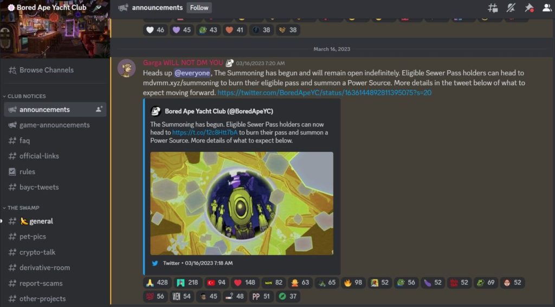The image size is (555, 307).
Task: Click the server banner image
Action: point(55,36)
